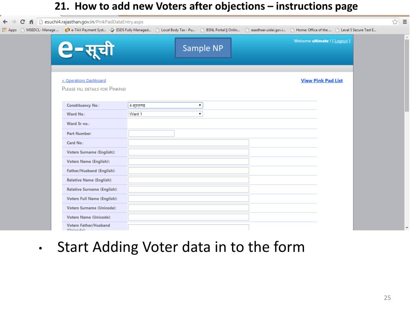This screenshot has height=312, width=416.
Task: Expand the Constituency No. dropdown
Action: tap(165, 105)
